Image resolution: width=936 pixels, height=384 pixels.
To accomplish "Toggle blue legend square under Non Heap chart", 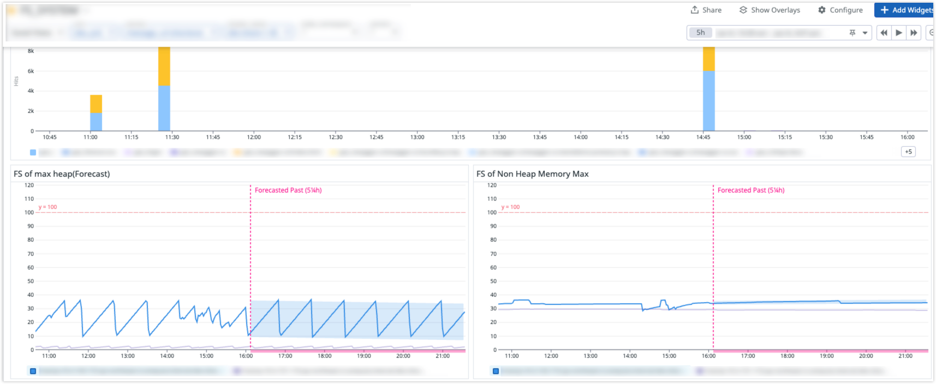I will [496, 371].
